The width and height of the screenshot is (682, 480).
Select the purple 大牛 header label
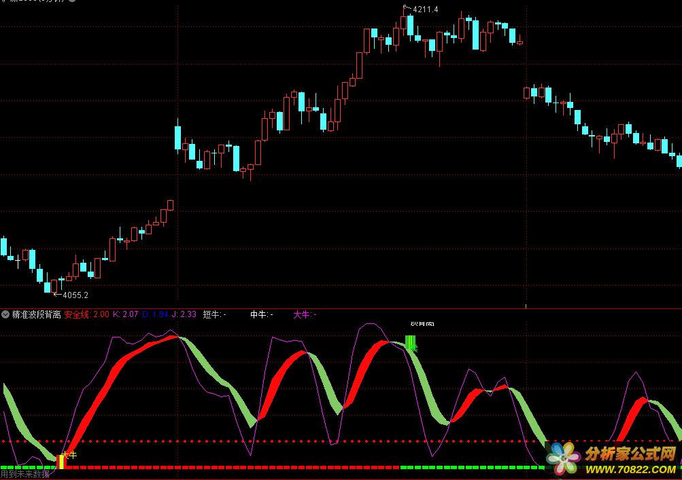(x=305, y=314)
